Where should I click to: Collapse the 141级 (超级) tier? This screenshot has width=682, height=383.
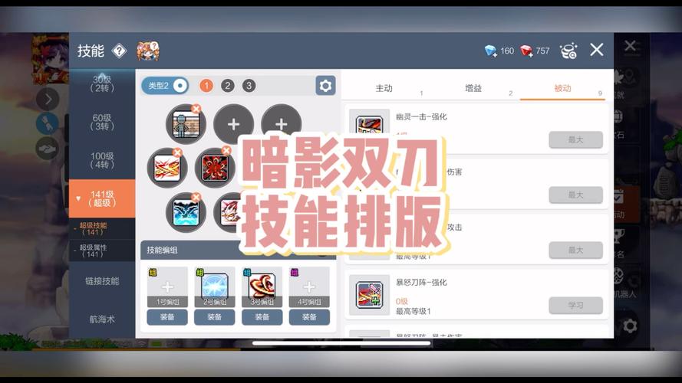[x=102, y=198]
